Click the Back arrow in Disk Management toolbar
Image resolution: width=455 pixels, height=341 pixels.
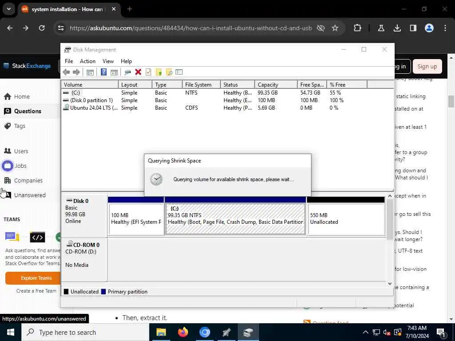[x=66, y=72]
